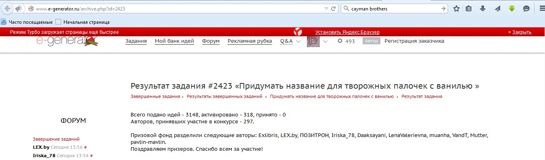Image resolution: width=545 pixels, height=160 pixels.
Task: Click the green download arrow extension icon
Action: pyautogui.click(x=512, y=8)
